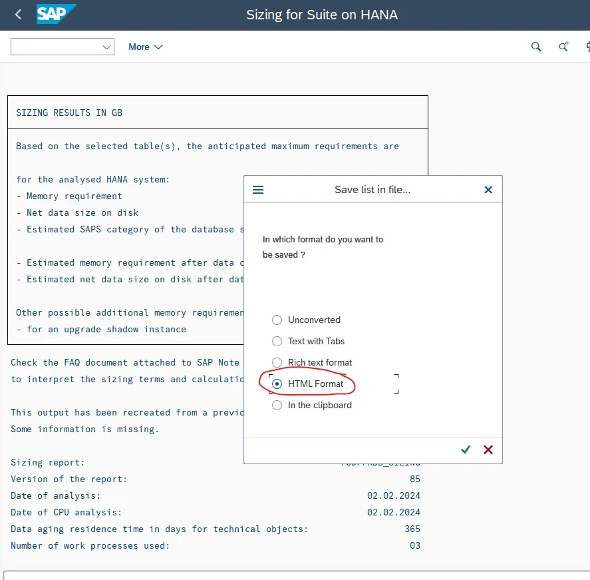Go back using the header arrow
The image size is (590, 580).
pos(18,15)
